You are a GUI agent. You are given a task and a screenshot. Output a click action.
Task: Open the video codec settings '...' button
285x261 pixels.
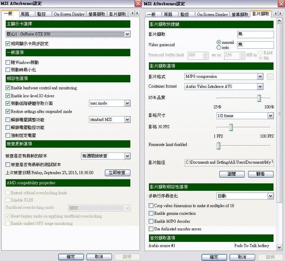(x=270, y=77)
